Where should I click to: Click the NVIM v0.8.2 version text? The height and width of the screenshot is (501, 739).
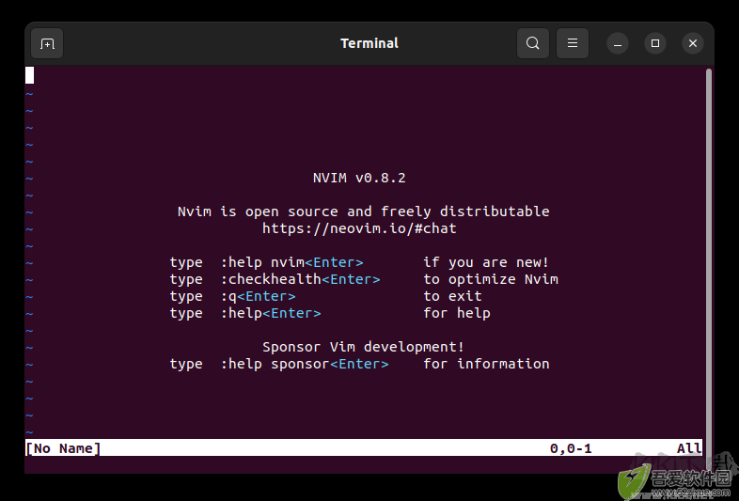pos(359,178)
